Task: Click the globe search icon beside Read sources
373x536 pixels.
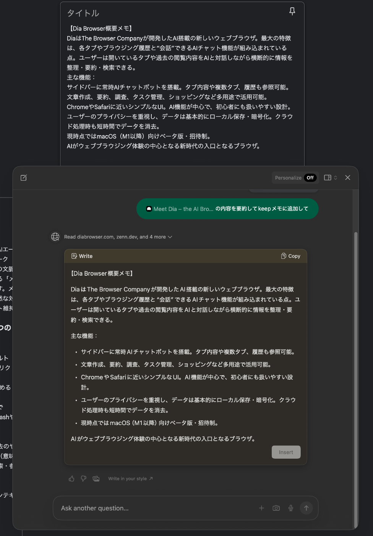Action: [x=55, y=237]
